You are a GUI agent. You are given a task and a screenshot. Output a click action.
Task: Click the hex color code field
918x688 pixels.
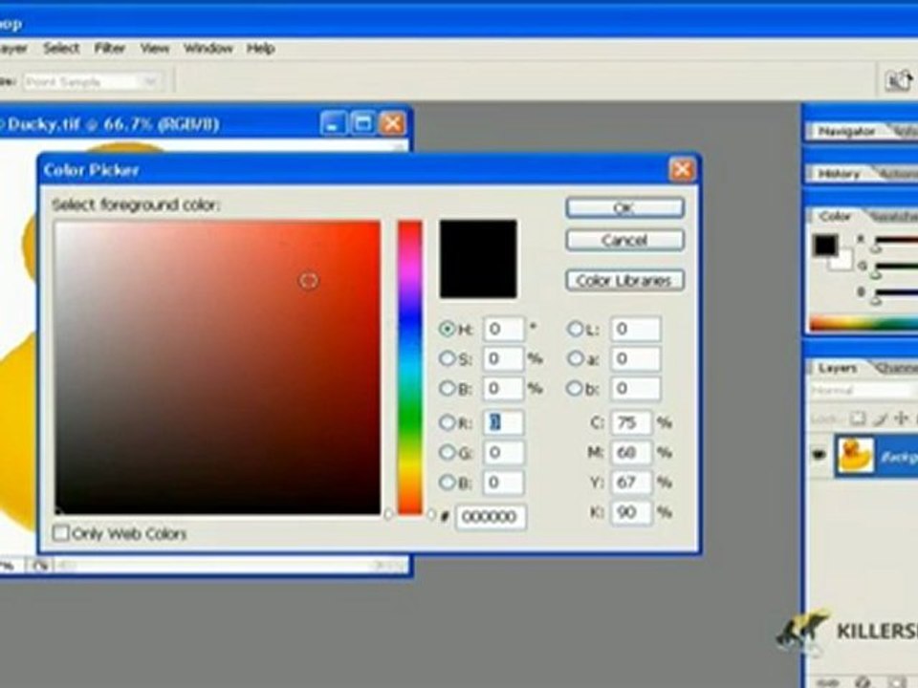(x=491, y=517)
